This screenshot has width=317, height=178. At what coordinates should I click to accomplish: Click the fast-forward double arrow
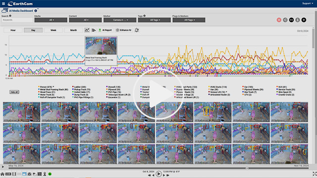coord(168,175)
